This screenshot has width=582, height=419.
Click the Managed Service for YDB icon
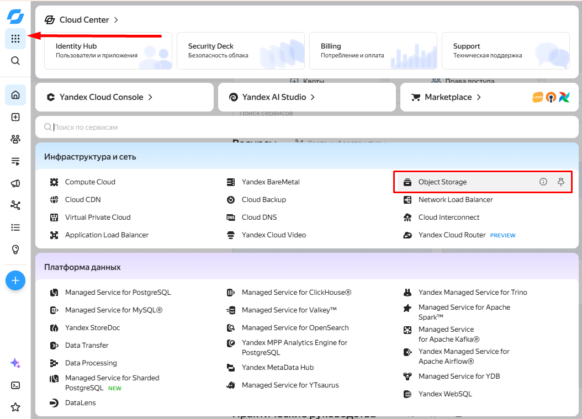coord(408,376)
